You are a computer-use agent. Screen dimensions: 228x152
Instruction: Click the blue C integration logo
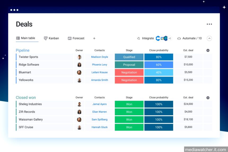click(x=158, y=38)
